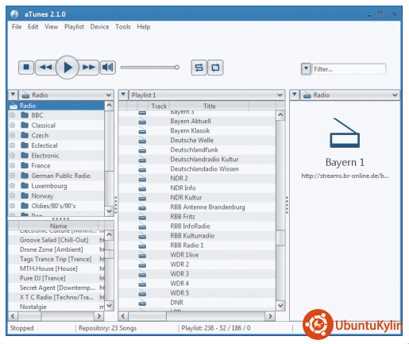The height and width of the screenshot is (344, 409).
Task: Select Groove Salad [Chill-Out] station
Action: [54, 240]
